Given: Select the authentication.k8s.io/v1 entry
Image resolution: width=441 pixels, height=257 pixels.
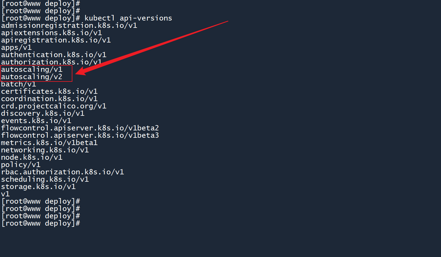Looking at the screenshot, I should [x=54, y=55].
